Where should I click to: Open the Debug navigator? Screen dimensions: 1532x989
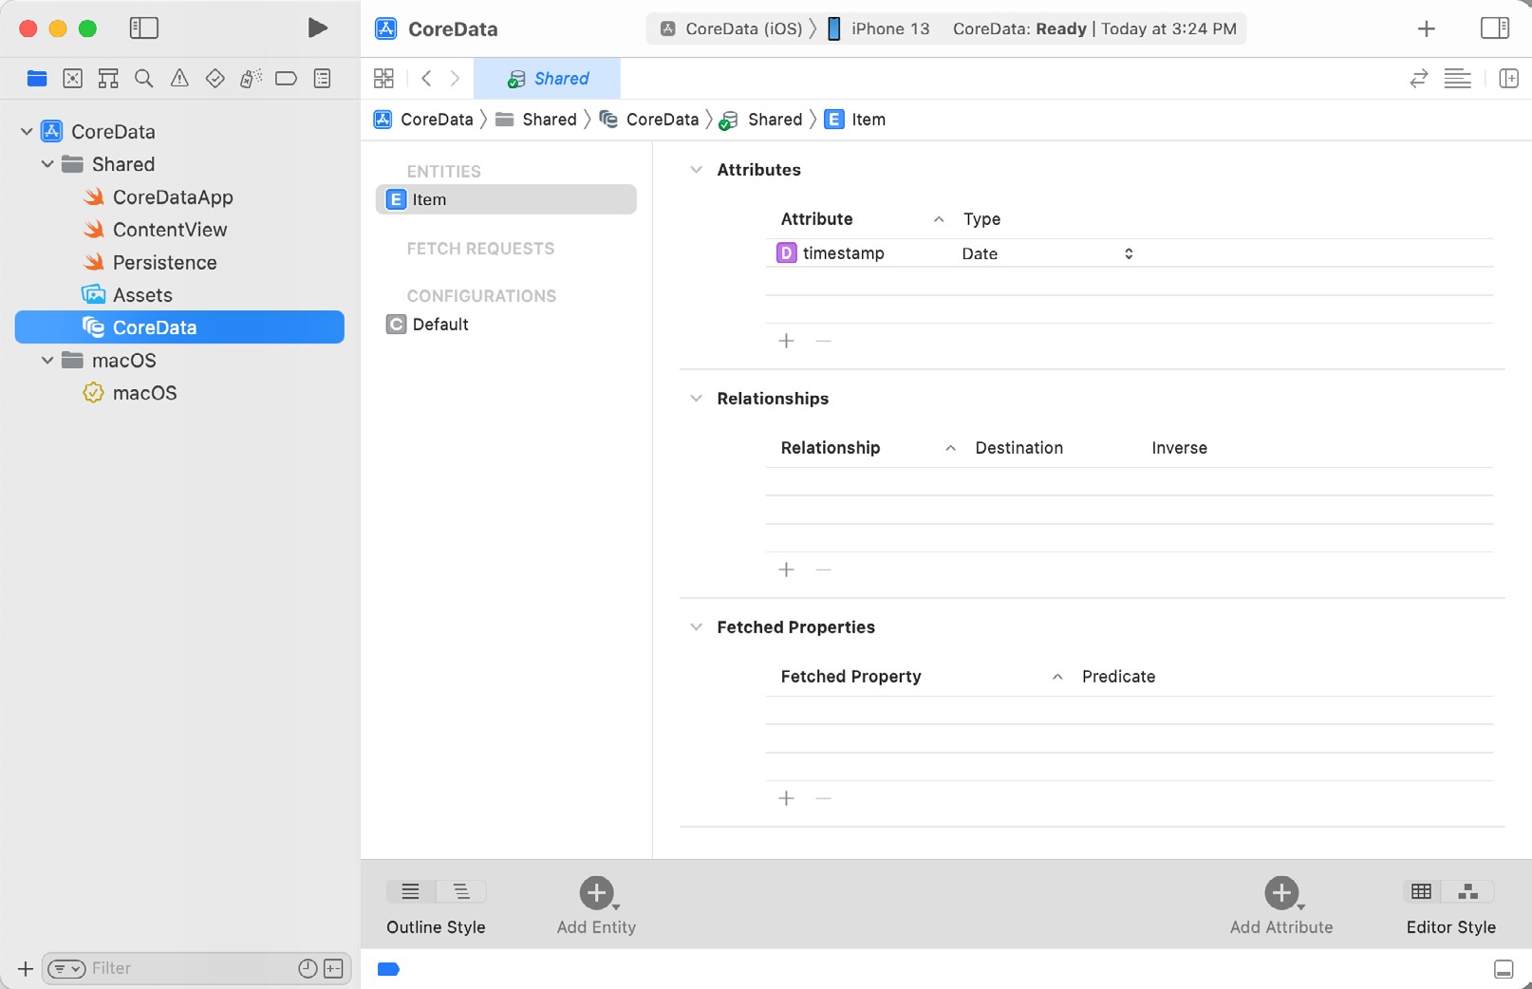click(x=251, y=79)
